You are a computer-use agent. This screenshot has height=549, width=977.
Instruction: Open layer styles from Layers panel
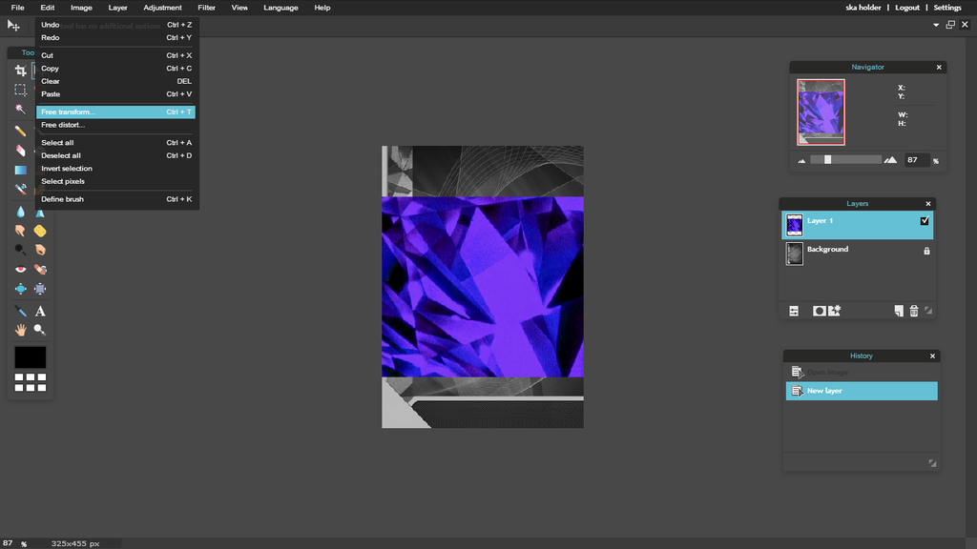point(834,311)
